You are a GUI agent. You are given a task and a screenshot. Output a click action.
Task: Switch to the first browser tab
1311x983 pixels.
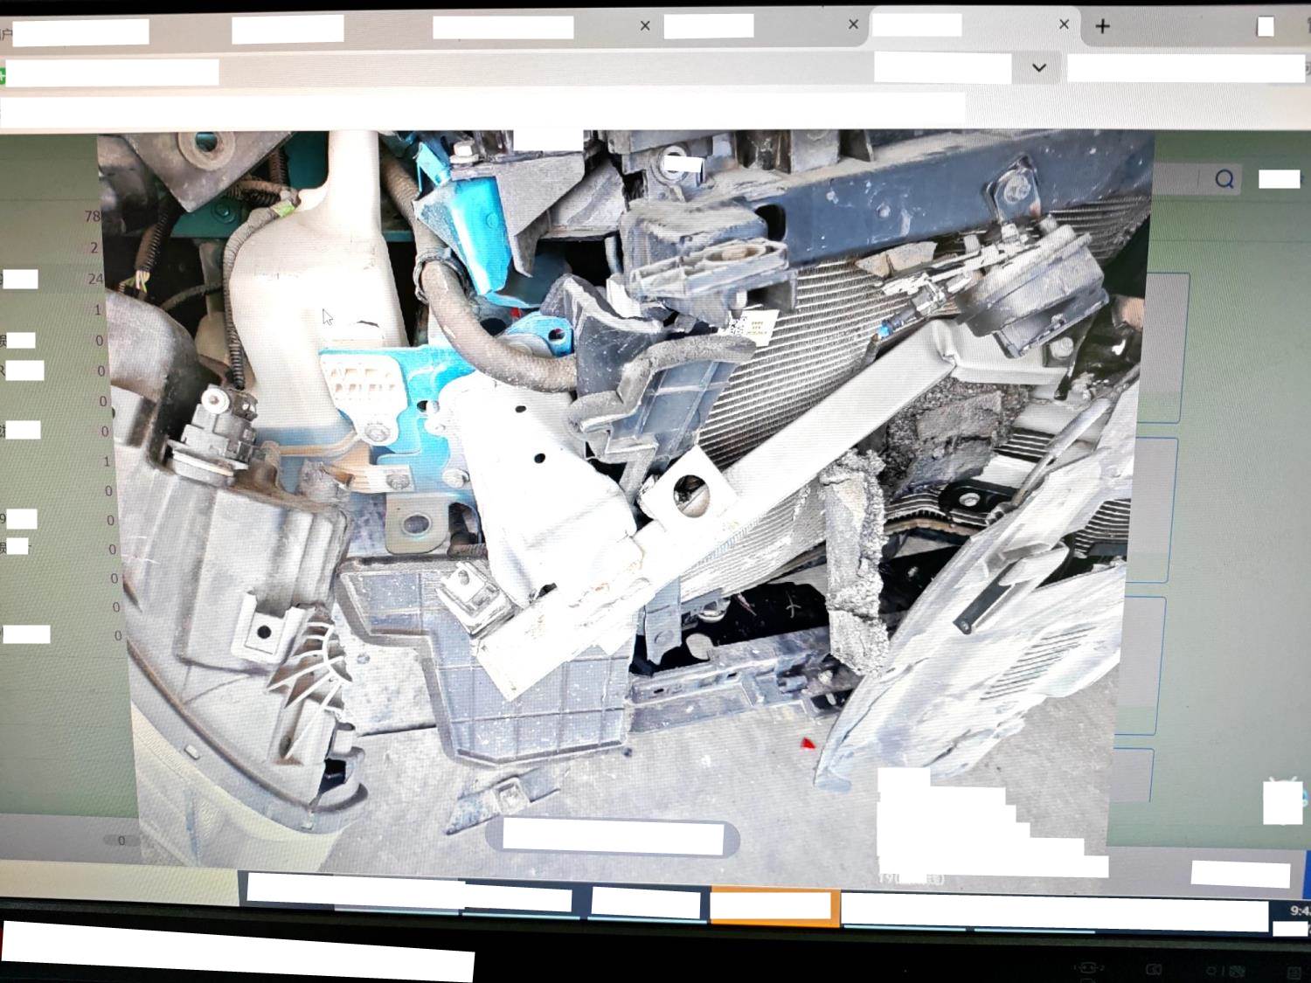[80, 32]
